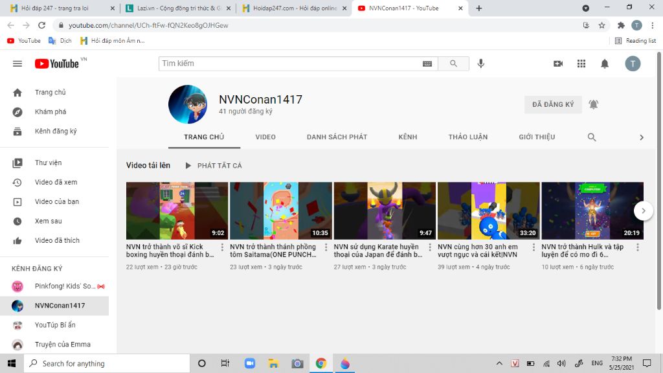
Task: Open Karate huyền thoại video thumbnail
Action: pyautogui.click(x=385, y=210)
